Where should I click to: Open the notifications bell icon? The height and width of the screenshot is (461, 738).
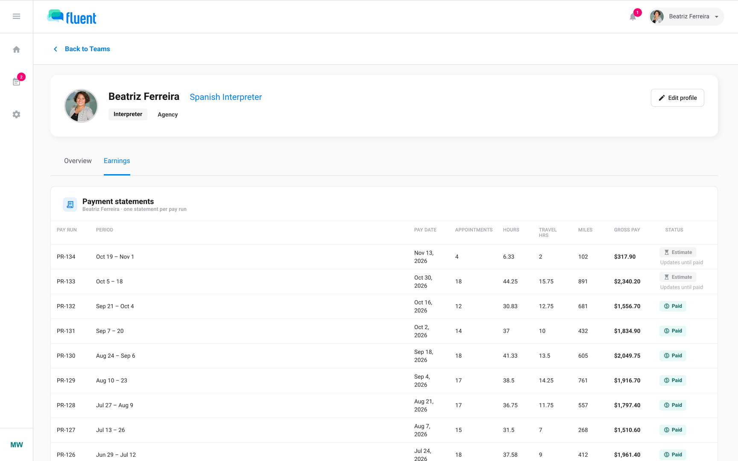633,17
